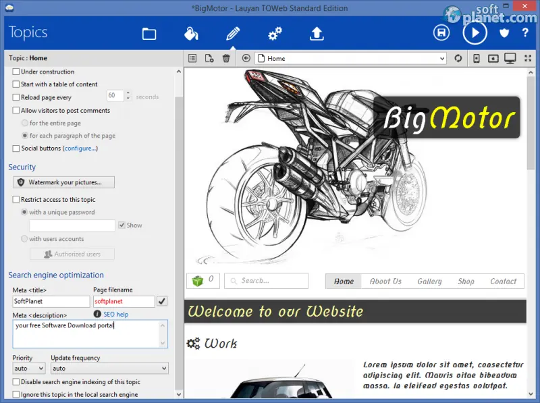The width and height of the screenshot is (540, 403).
Task: Click the preview pane vertical scrollbar
Action: [x=531, y=234]
